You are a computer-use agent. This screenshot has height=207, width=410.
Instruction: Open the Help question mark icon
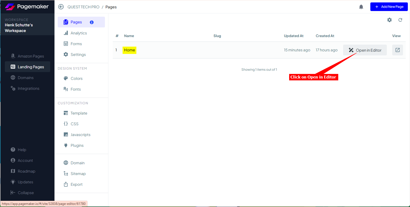(13, 150)
